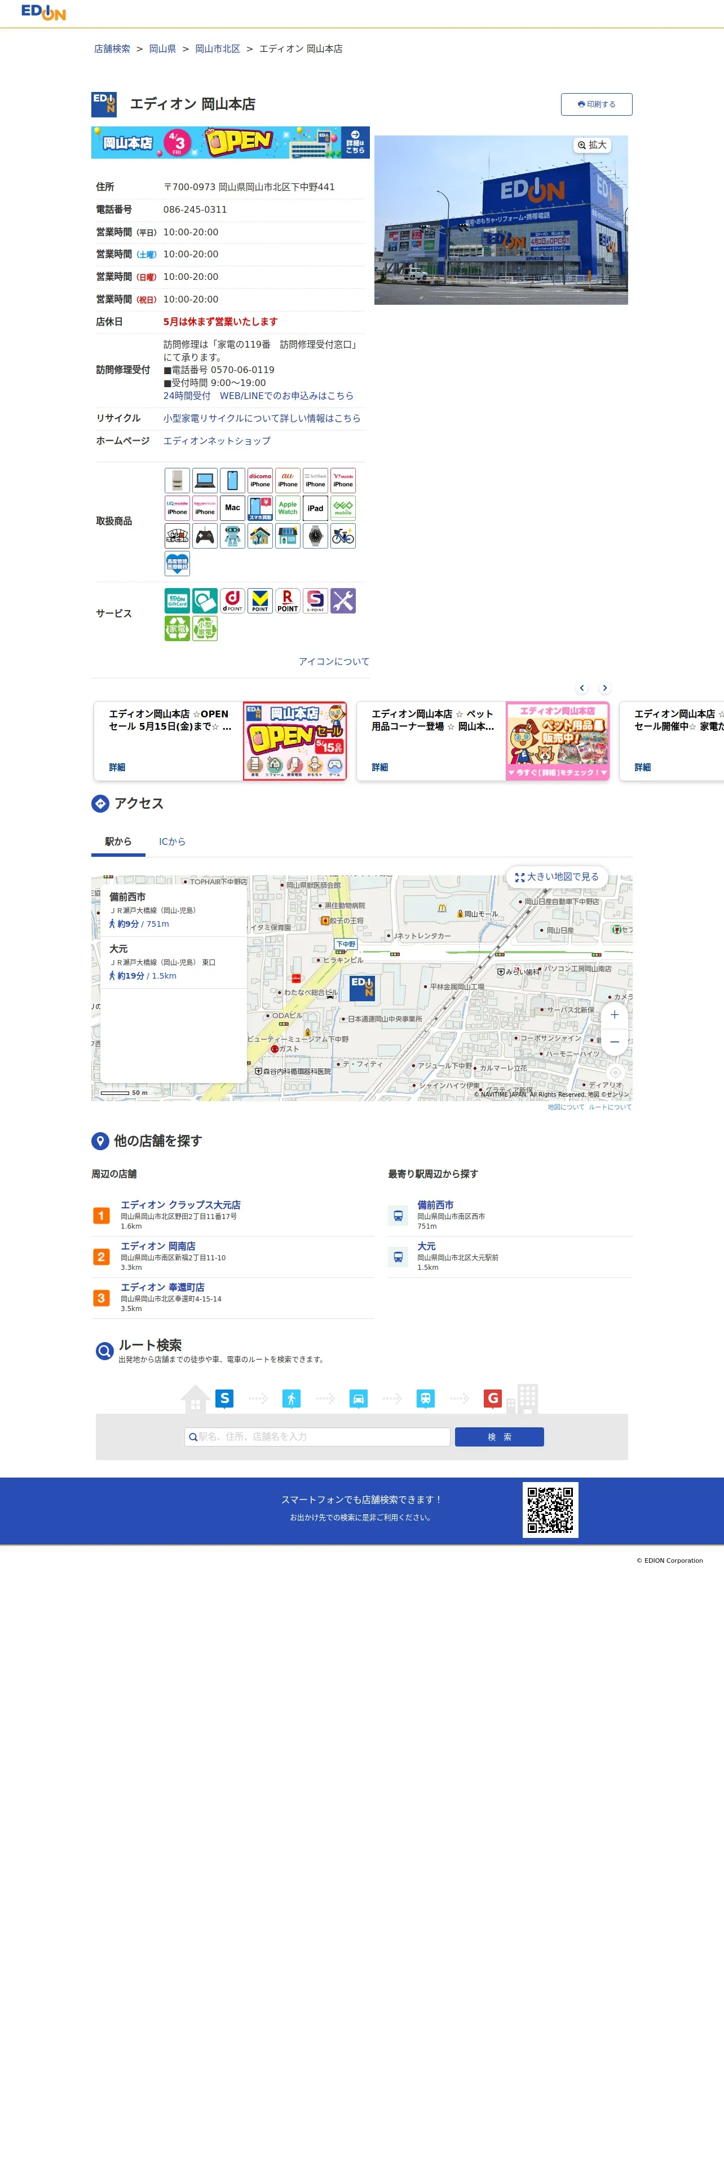Click the スマホ買取 smartphone trade-in icon
The height and width of the screenshot is (2174, 724).
click(261, 508)
